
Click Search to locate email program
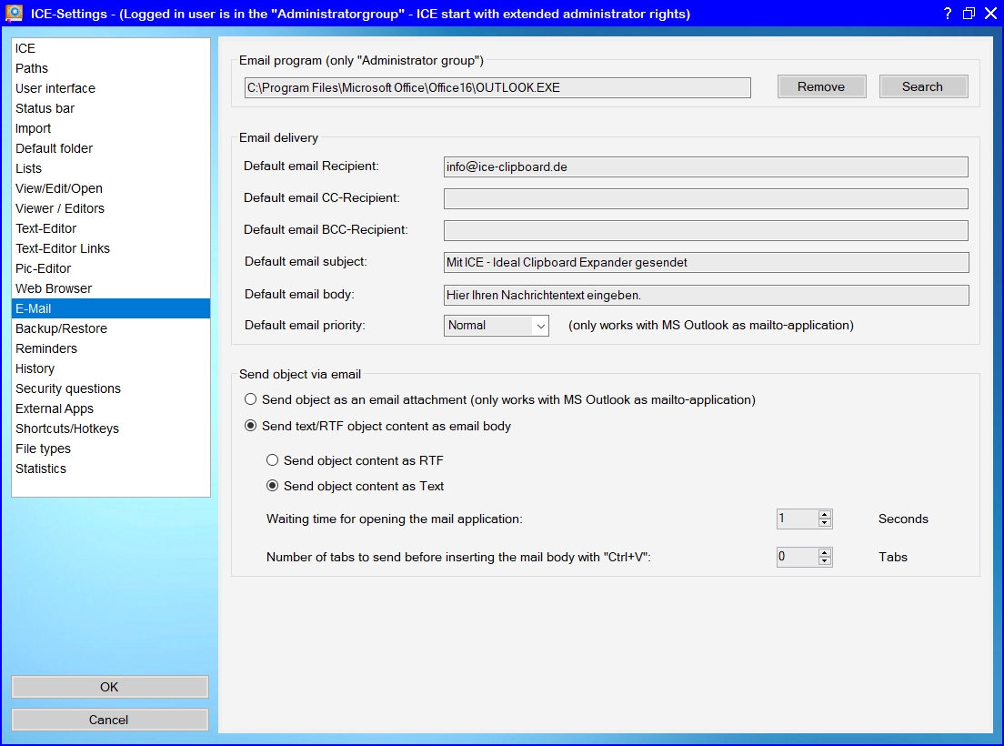point(922,86)
